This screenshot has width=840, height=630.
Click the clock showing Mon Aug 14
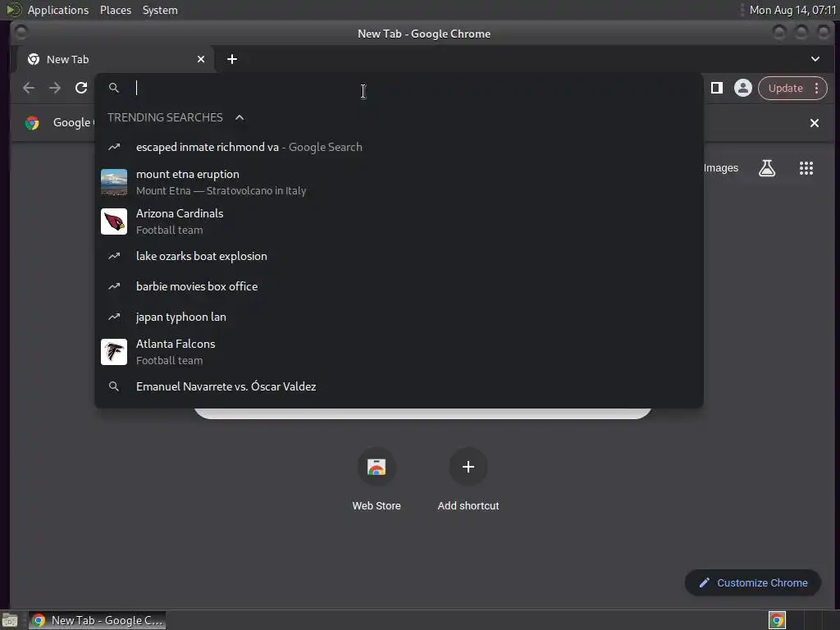point(792,10)
